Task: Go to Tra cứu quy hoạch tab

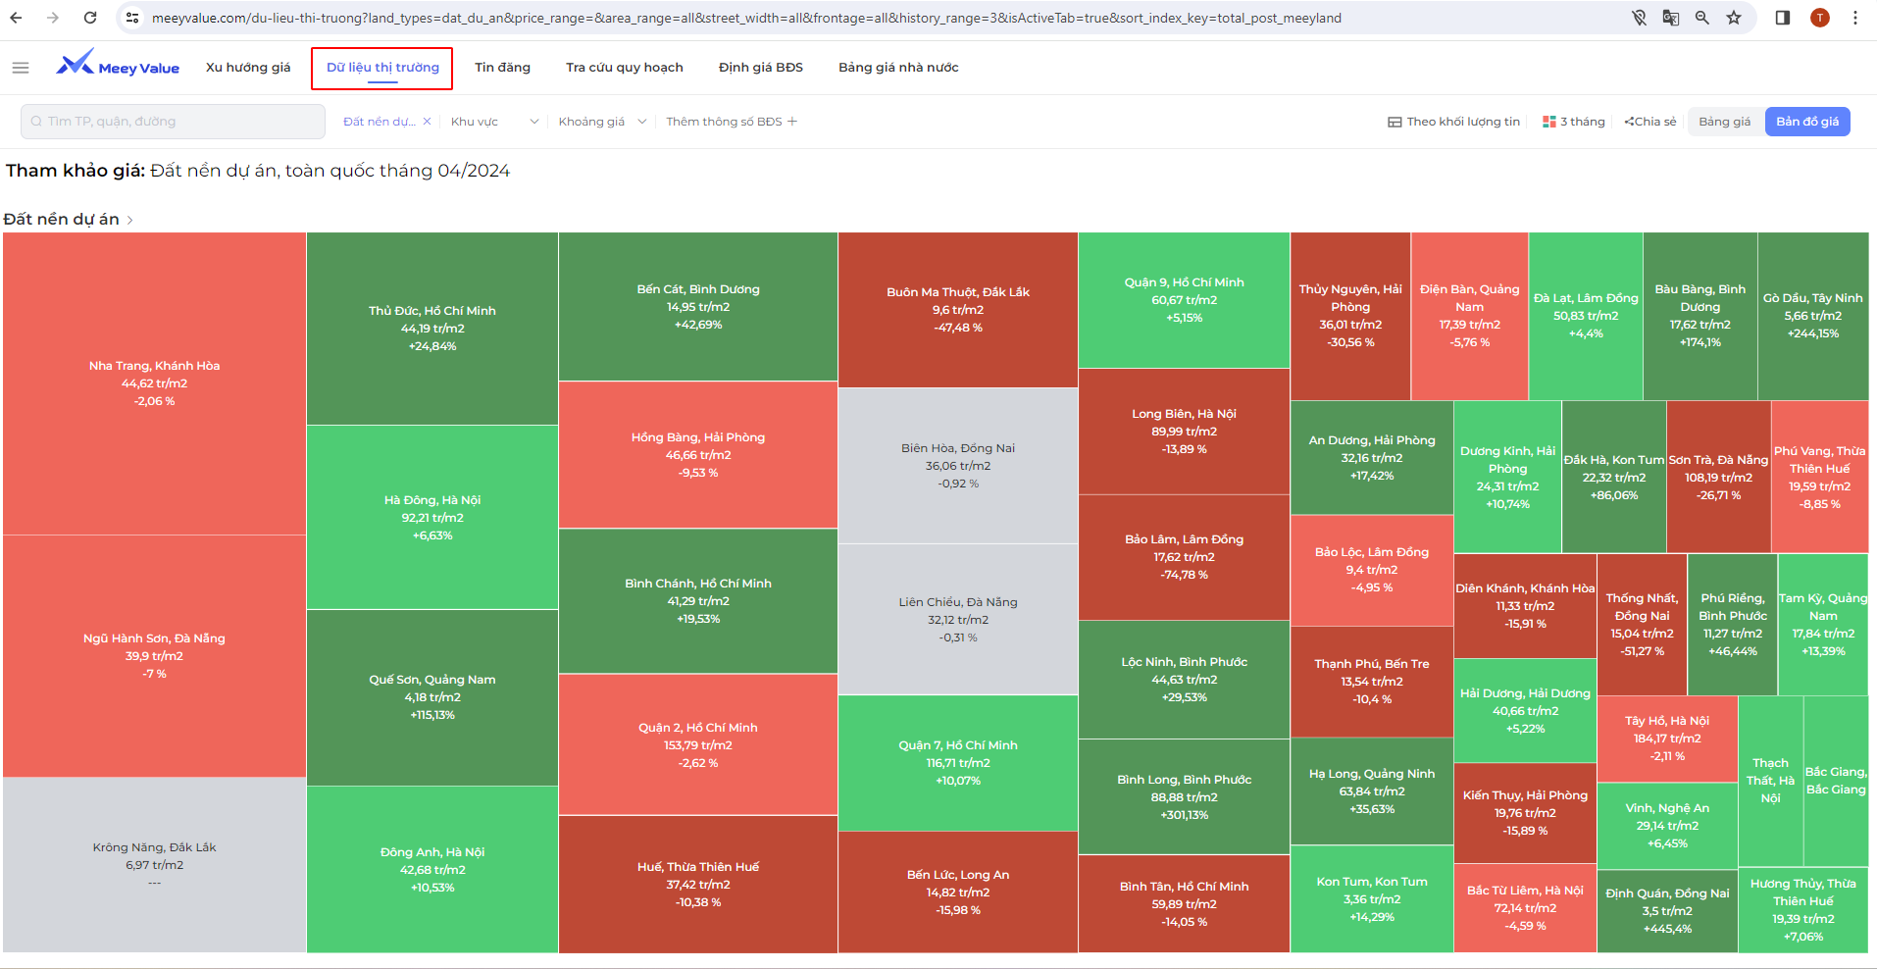Action: (624, 68)
